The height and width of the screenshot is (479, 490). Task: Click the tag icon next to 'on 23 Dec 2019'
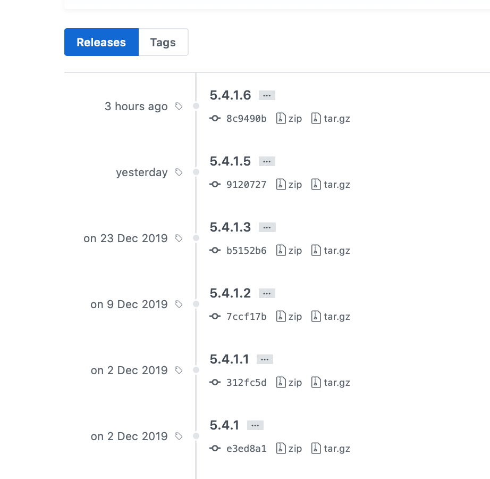[x=179, y=238]
